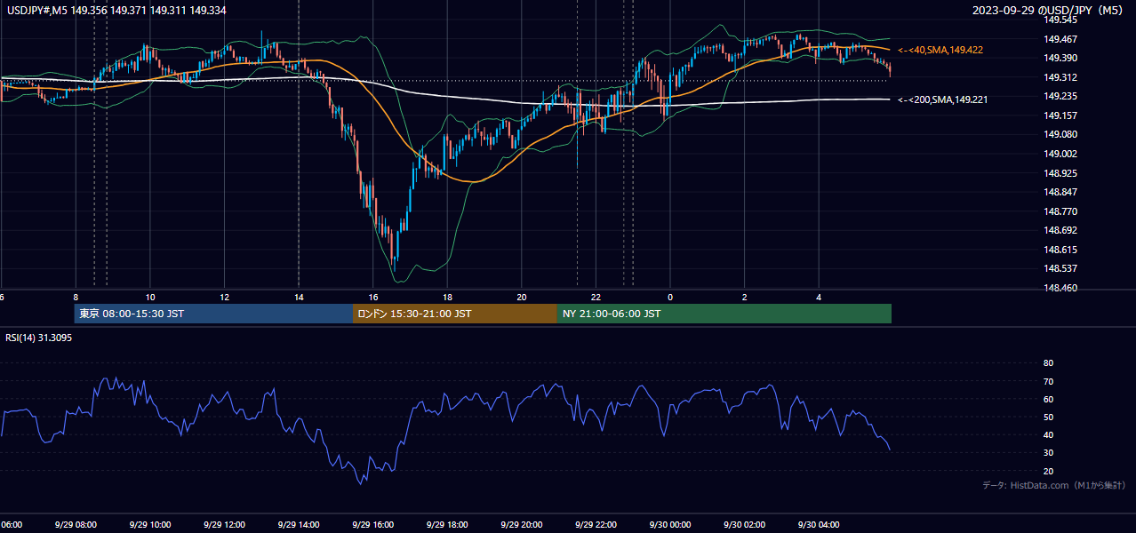1136x533 pixels.
Task: Click the RSI scale value 20
Action: click(1048, 471)
